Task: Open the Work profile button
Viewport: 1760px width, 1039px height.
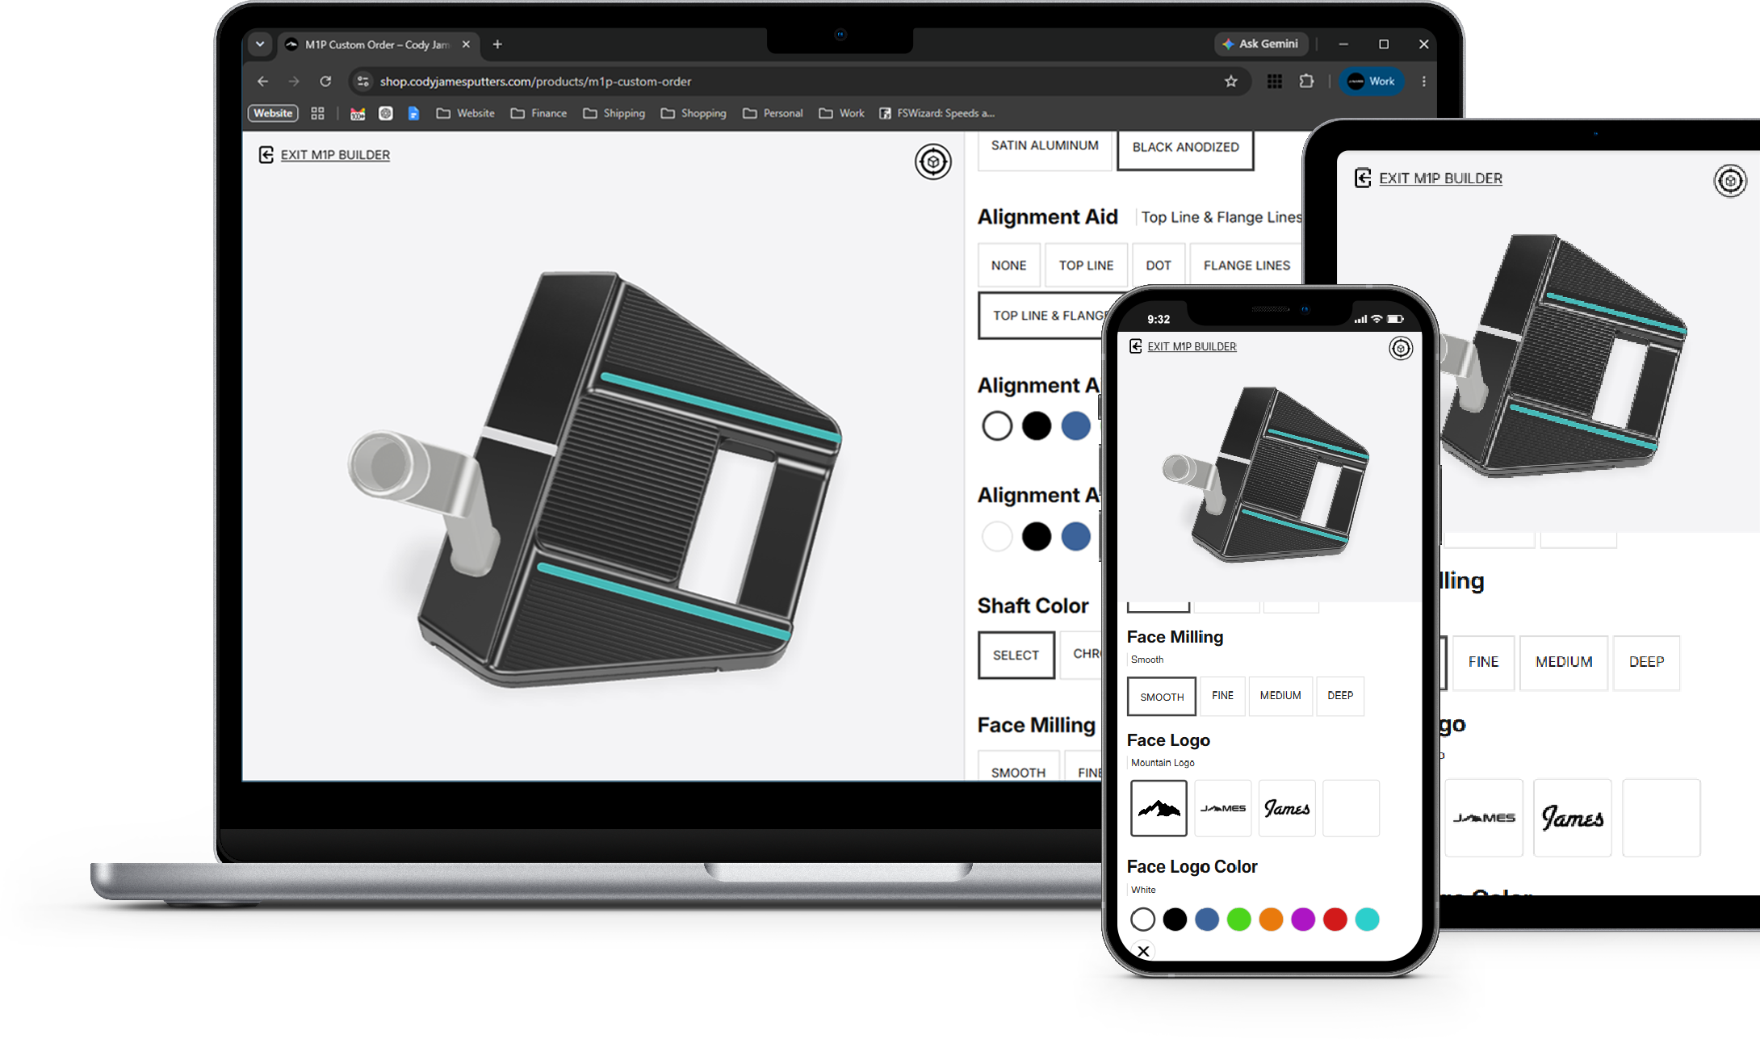Action: coord(1372,82)
